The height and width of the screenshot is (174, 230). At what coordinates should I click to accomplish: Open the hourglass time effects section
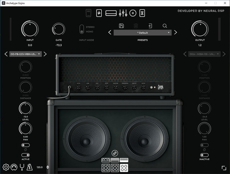point(142,13)
